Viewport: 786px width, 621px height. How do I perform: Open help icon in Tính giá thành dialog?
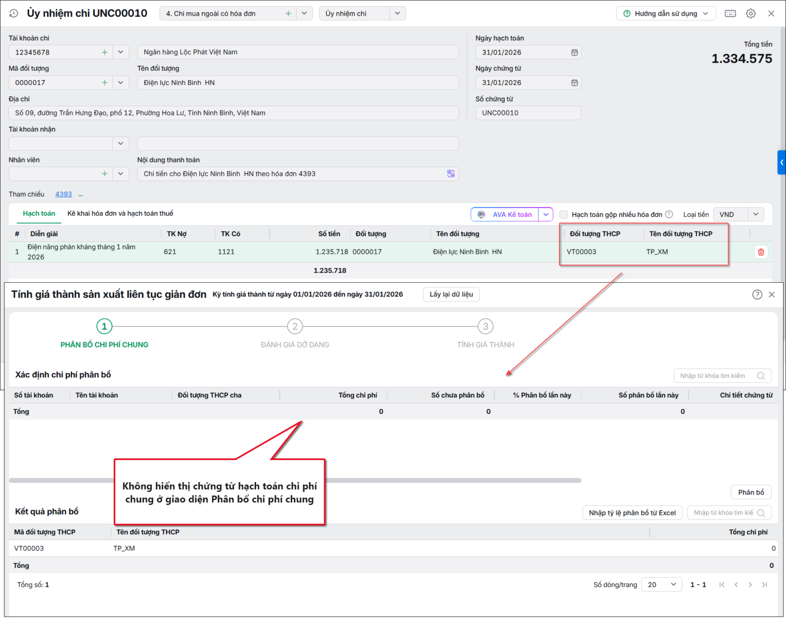[757, 295]
